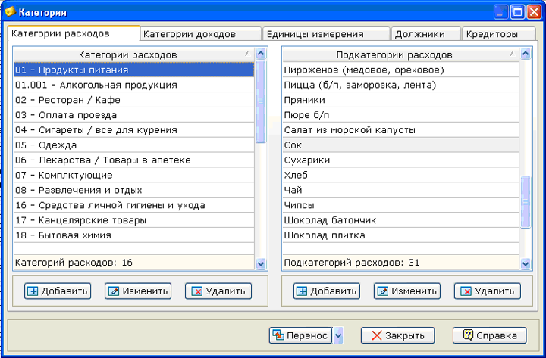
Task: Sort by the Подкатегории расходов column header
Action: tap(401, 55)
